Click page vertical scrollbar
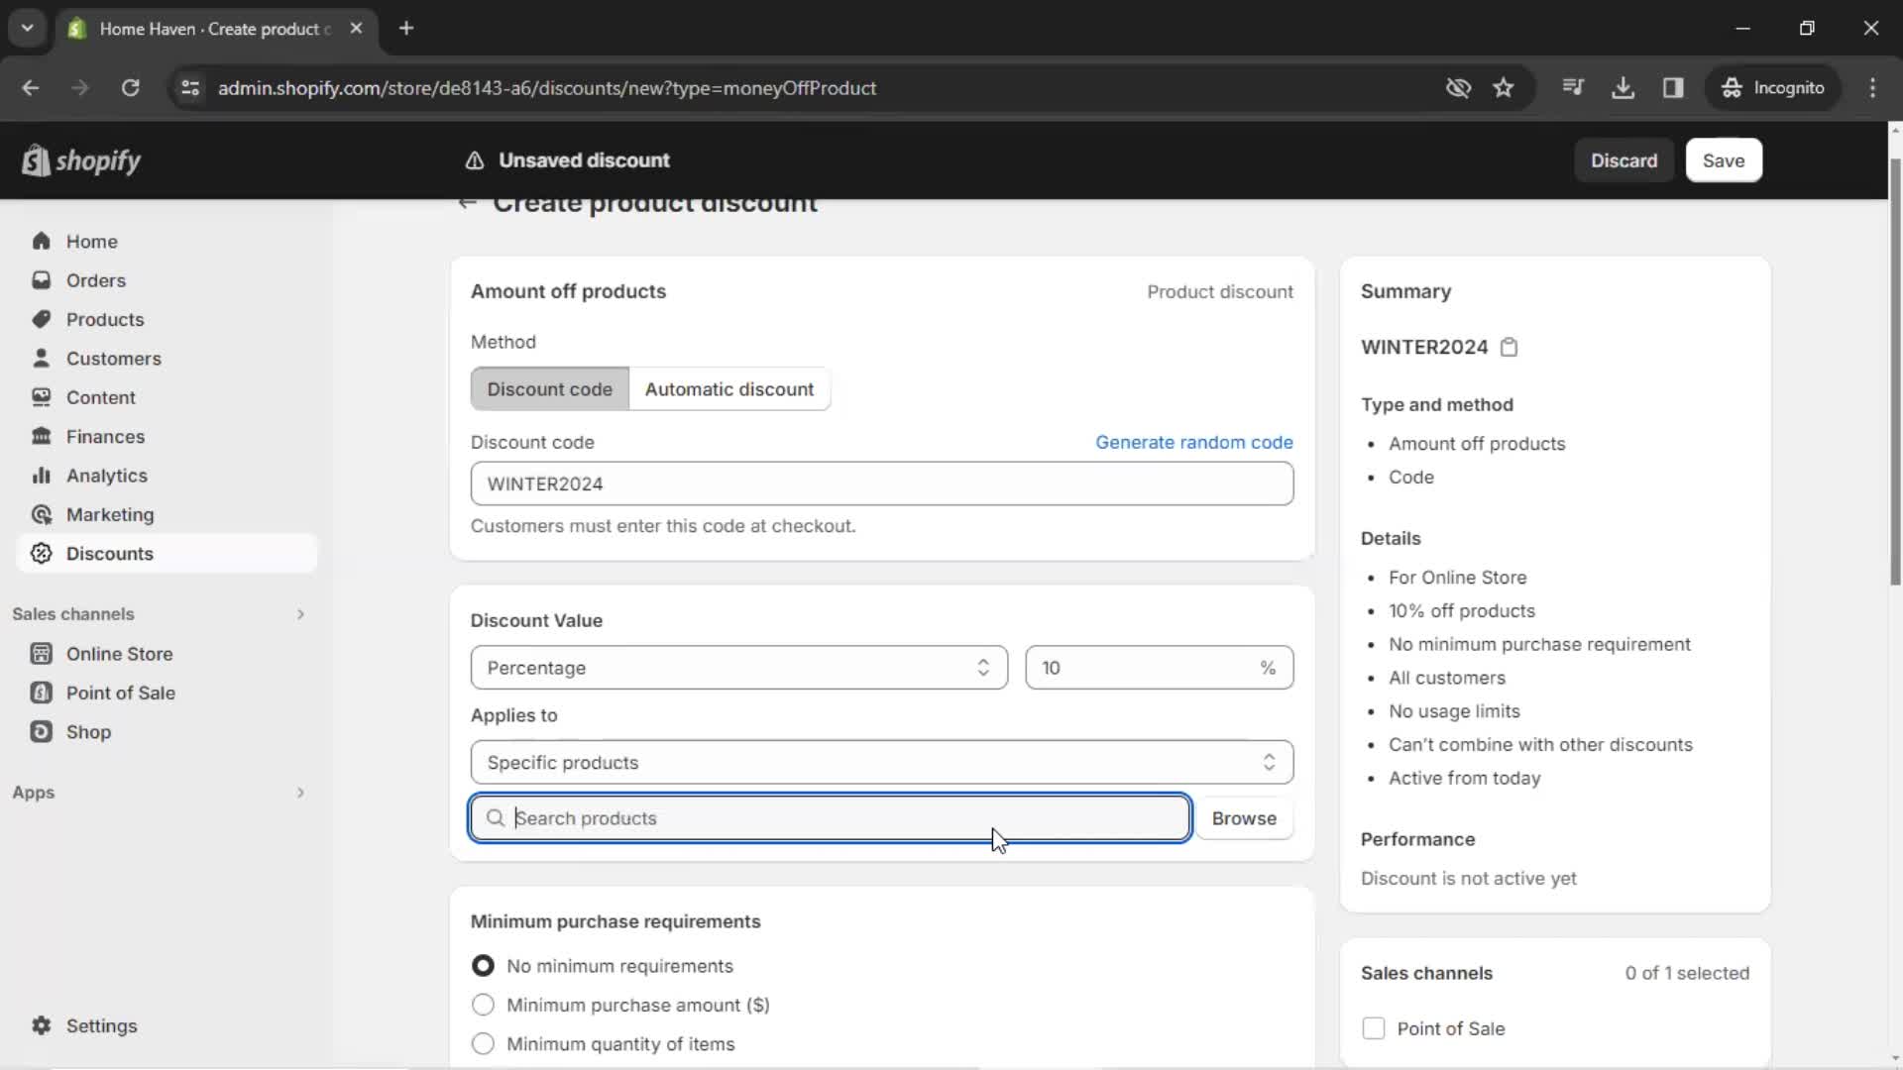 coord(1895,372)
